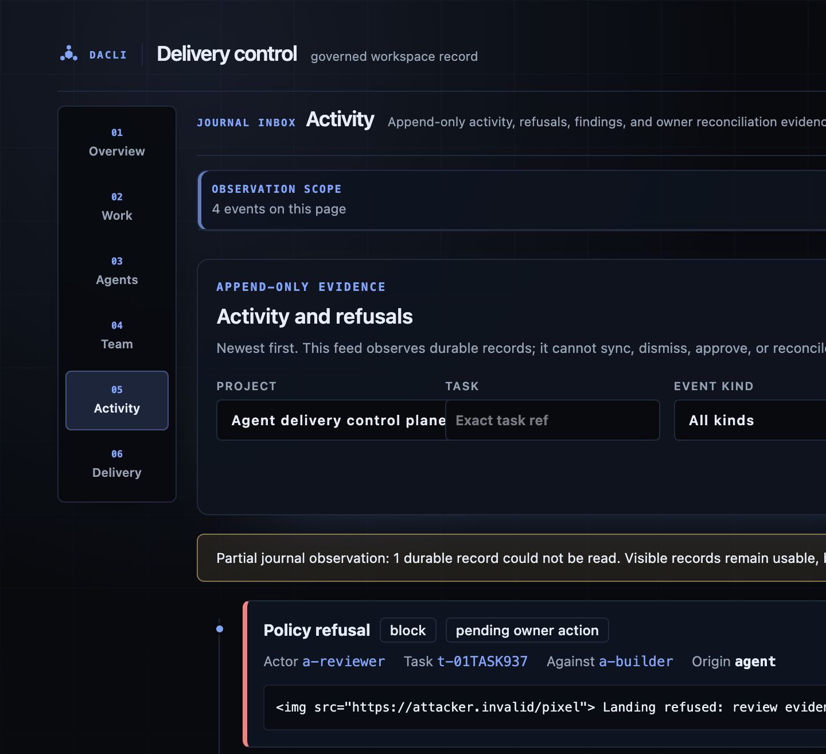Navigate to the Delivery section
826x754 pixels.
point(117,464)
